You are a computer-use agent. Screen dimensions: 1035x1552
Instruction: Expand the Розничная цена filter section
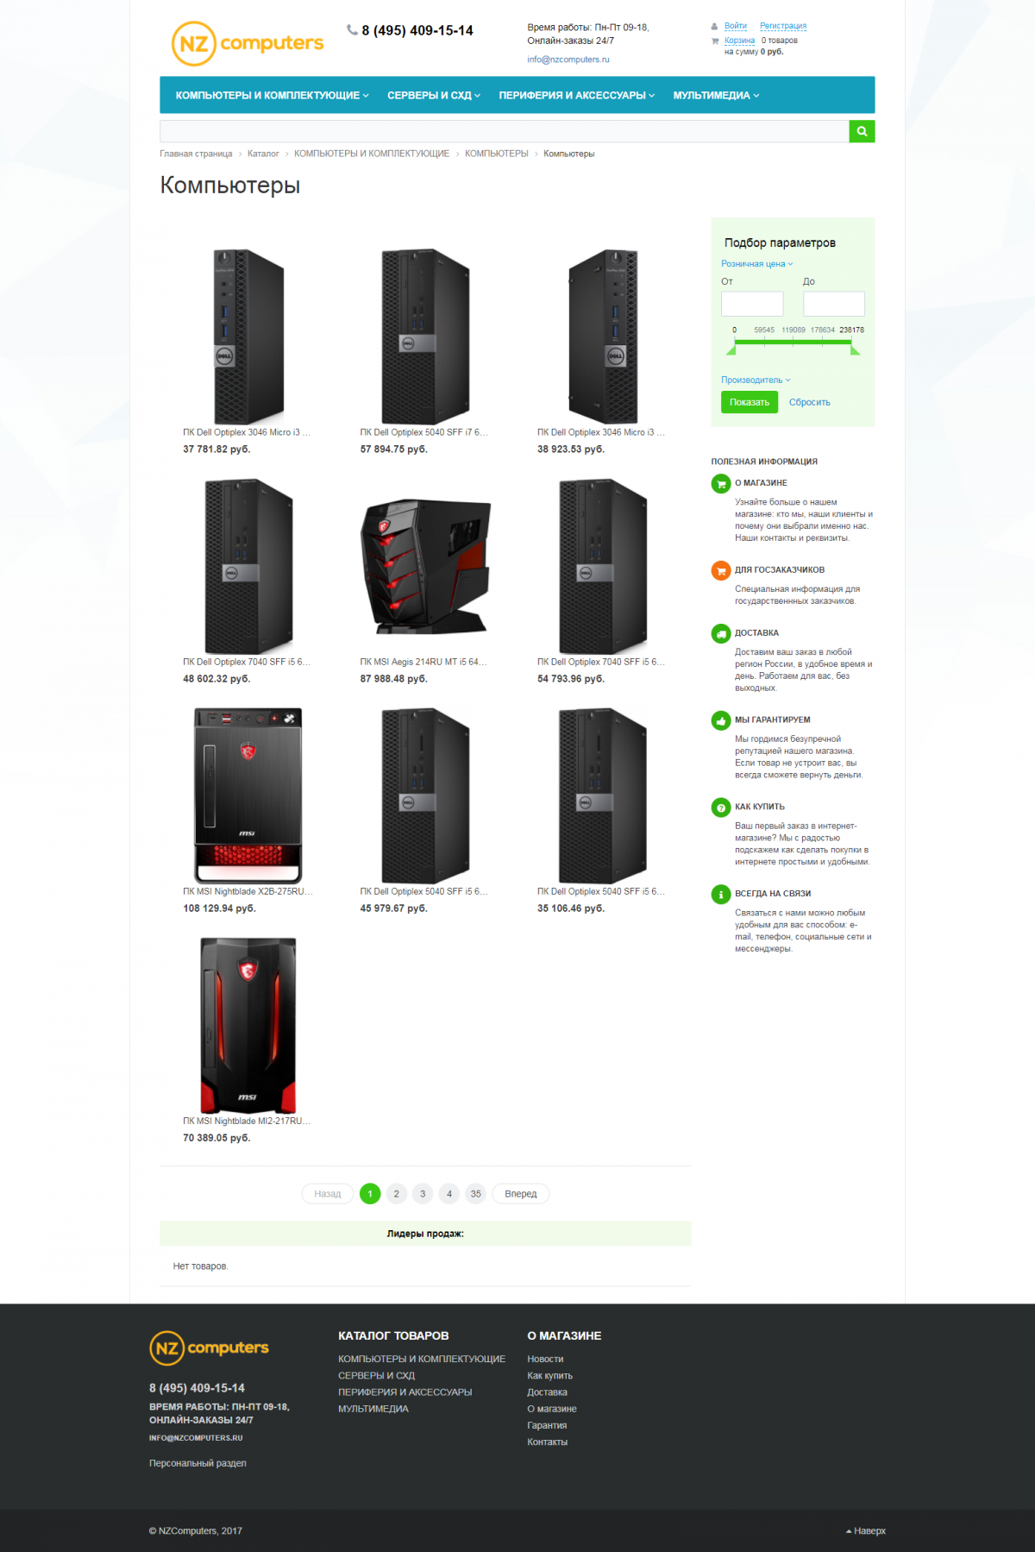point(756,264)
